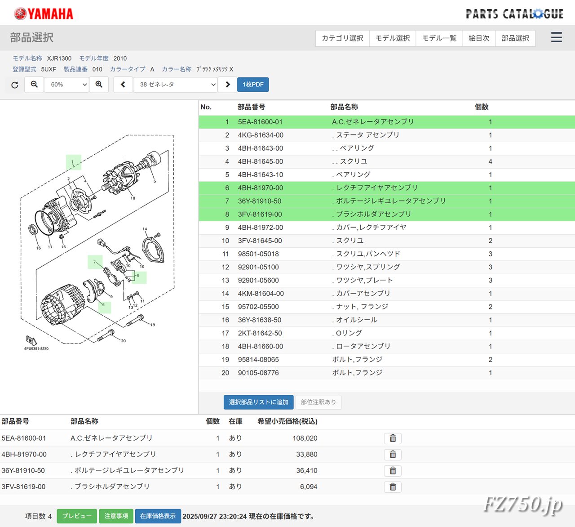This screenshot has width=575, height=527.
Task: Switch to カテゴリ選択 tab
Action: pyautogui.click(x=342, y=38)
